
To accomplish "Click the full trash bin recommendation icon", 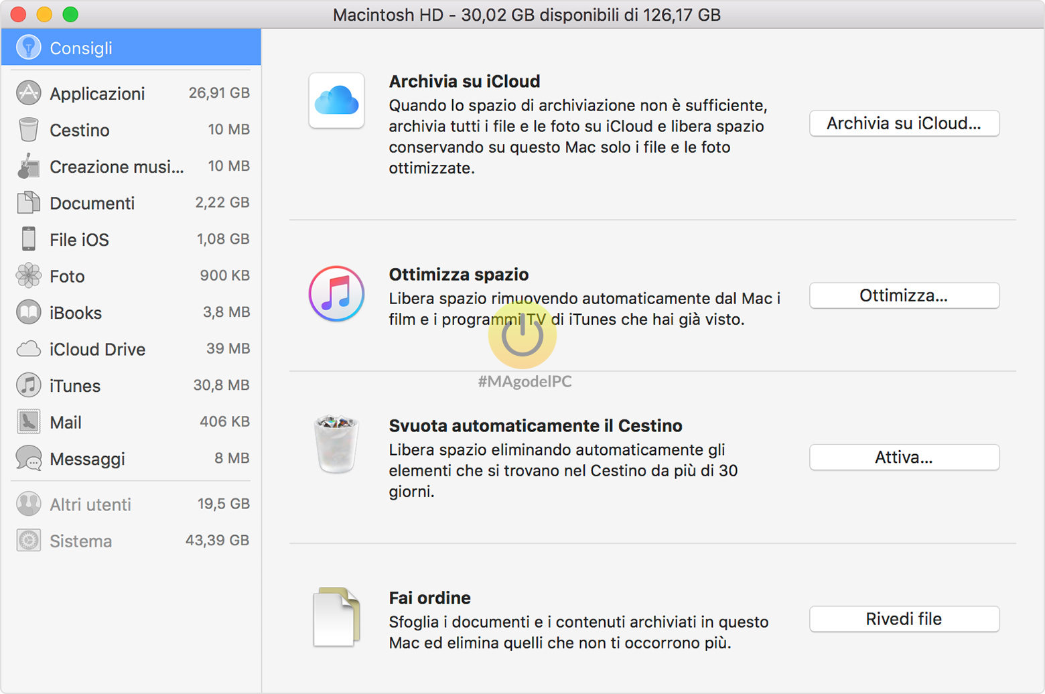I will click(336, 444).
